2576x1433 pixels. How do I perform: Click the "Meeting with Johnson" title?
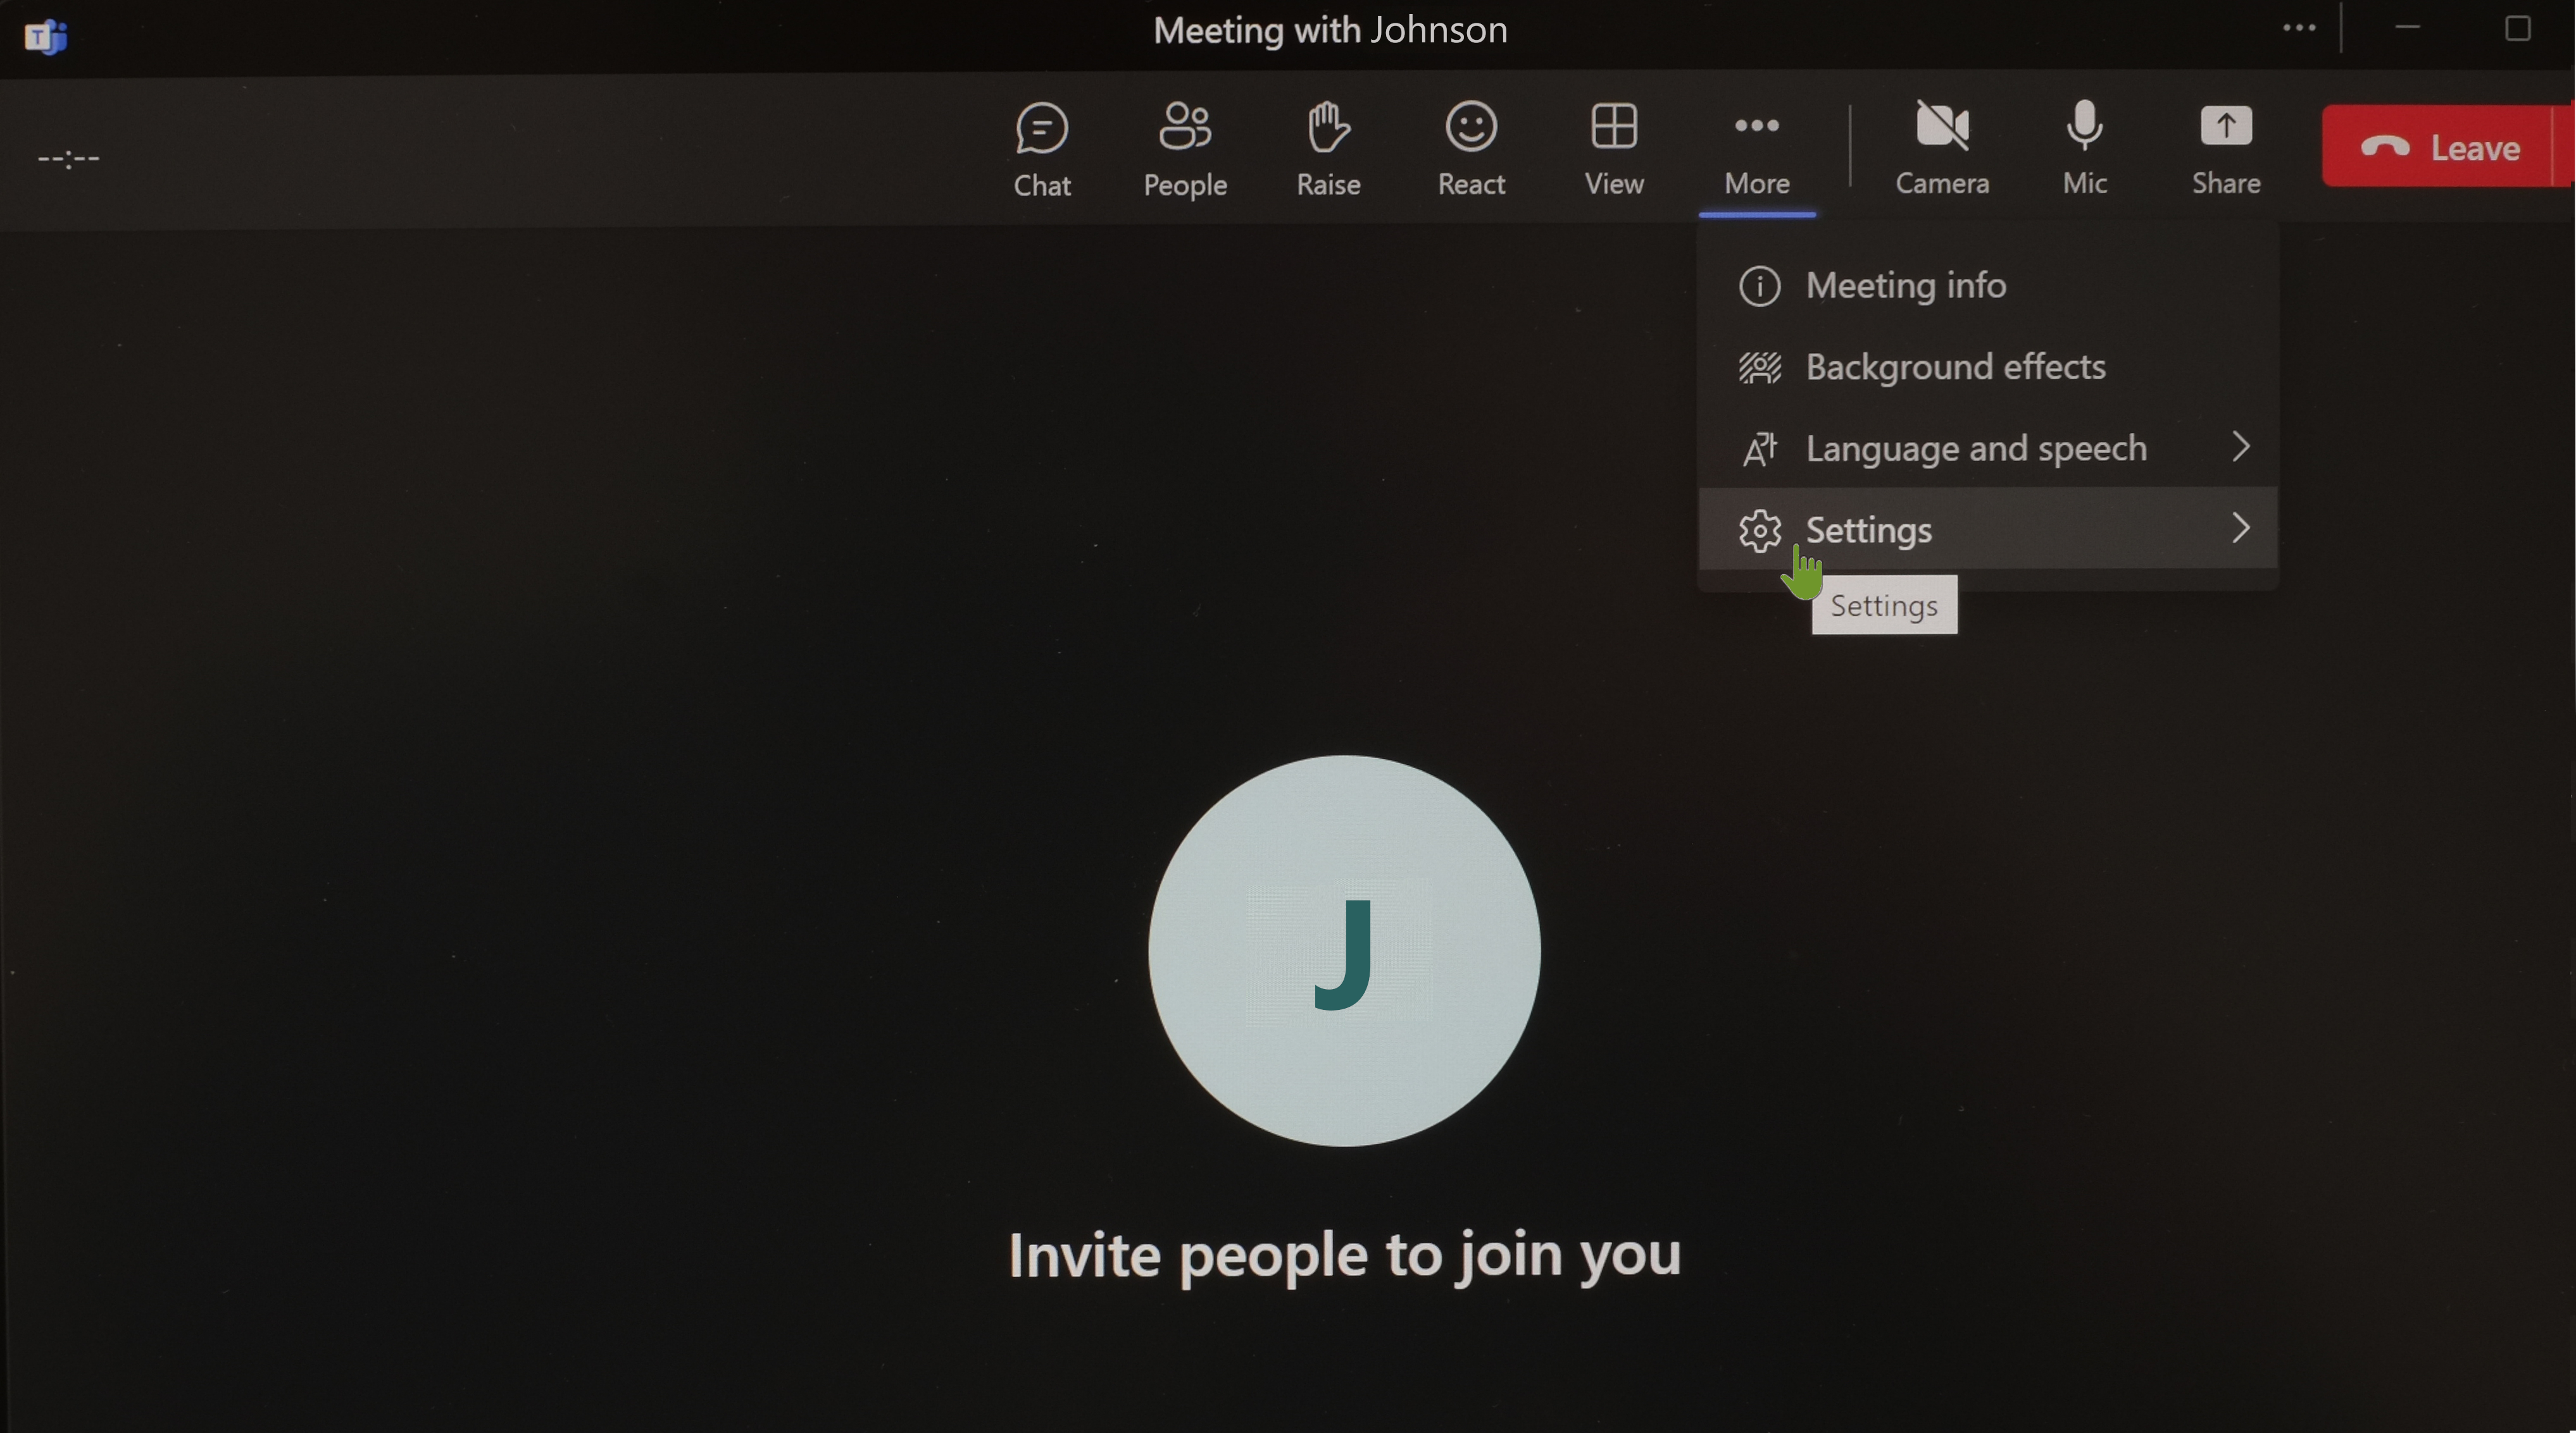coord(1330,30)
